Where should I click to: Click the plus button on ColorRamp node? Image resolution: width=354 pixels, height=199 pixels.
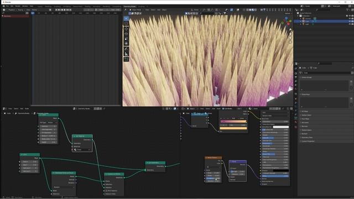(x=221, y=118)
